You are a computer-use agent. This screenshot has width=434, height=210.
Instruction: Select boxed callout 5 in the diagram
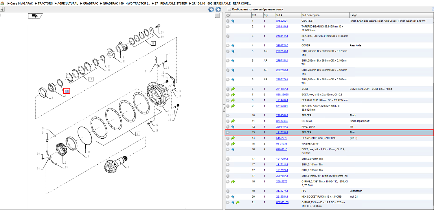pyautogui.click(x=138, y=134)
